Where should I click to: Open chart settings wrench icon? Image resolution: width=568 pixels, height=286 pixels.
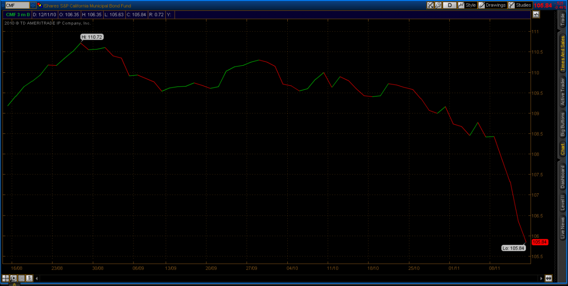[438, 5]
